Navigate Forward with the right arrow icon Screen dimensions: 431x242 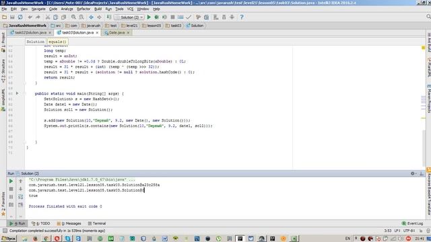point(99,17)
